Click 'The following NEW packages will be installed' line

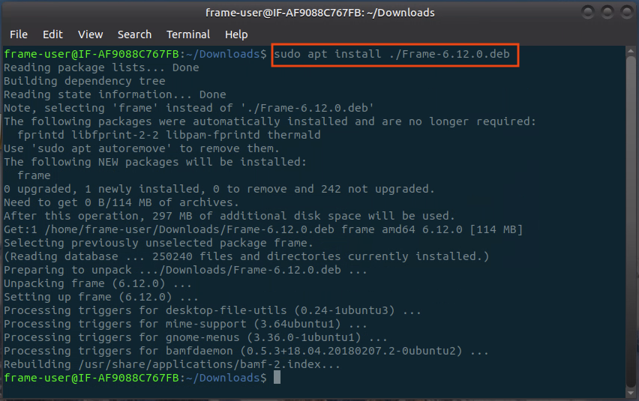155,162
